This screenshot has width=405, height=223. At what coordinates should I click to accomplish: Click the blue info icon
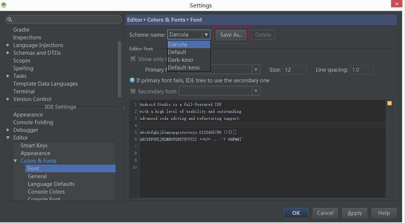[x=132, y=80]
